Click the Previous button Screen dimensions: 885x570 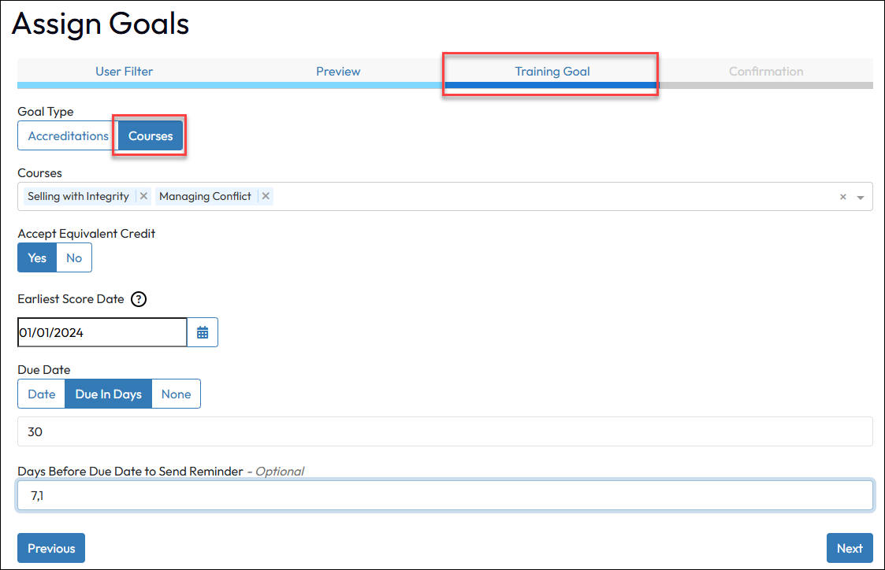click(x=51, y=548)
